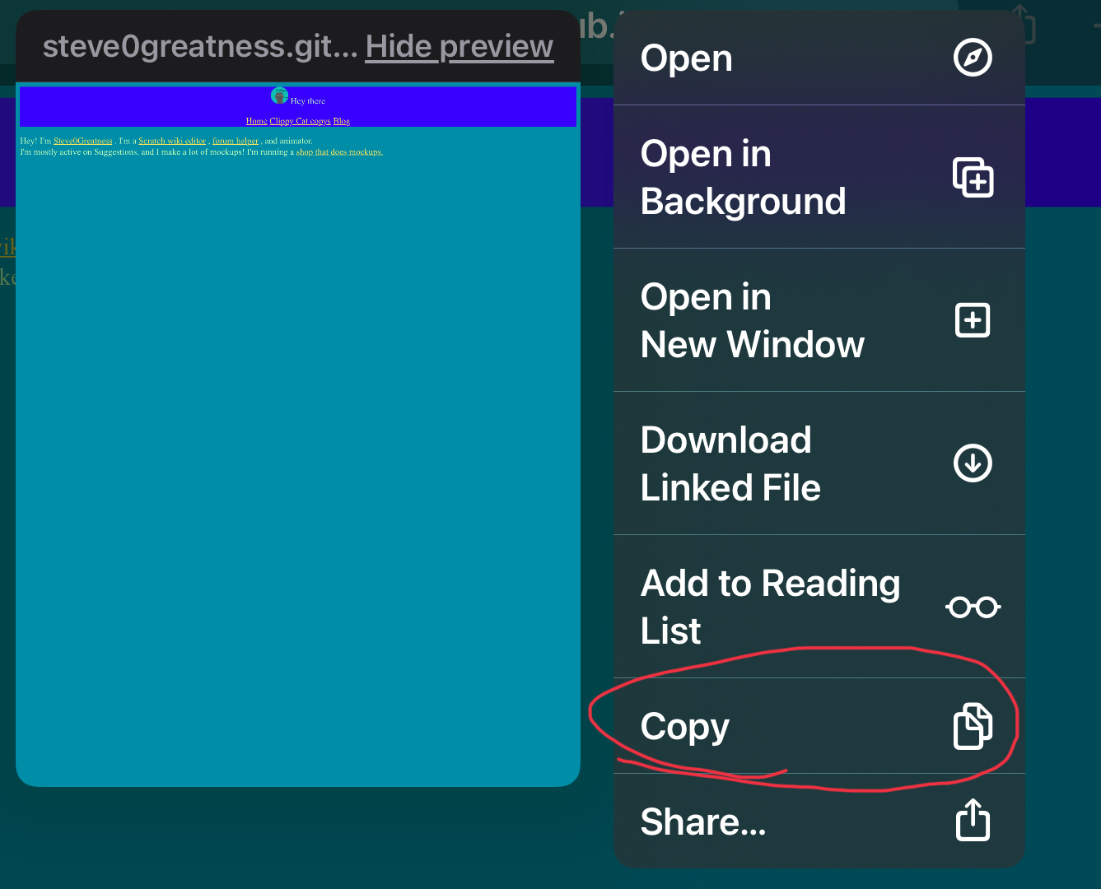1101x889 pixels.
Task: Click the Steve0Greatness profile link
Action: 82,141
